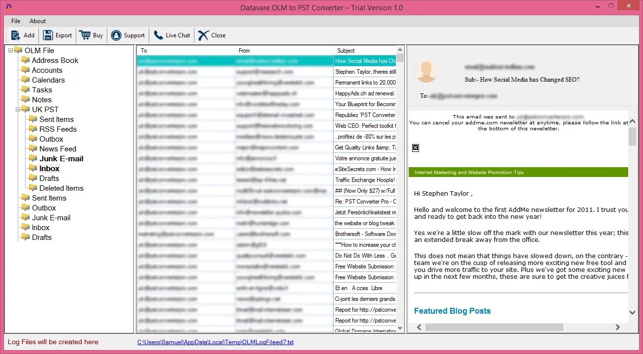Click the Calendars folder icon
The image size is (643, 354).
26,80
